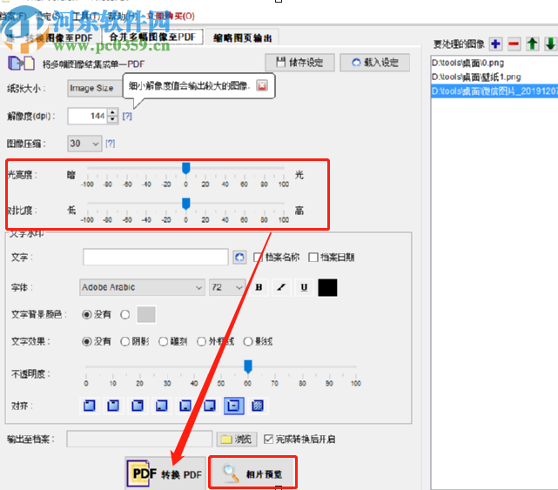Image resolution: width=558 pixels, height=490 pixels.
Task: Open the [?] help beside 图像压缩
Action: 111,144
